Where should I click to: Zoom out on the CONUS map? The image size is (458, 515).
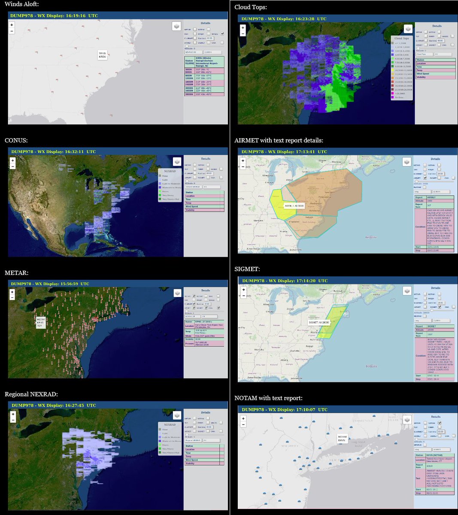pos(12,166)
